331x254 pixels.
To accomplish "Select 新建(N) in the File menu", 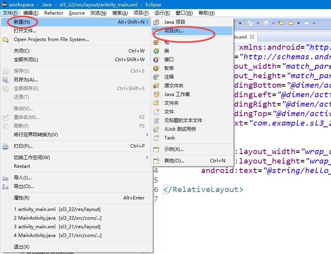I will tap(76, 22).
